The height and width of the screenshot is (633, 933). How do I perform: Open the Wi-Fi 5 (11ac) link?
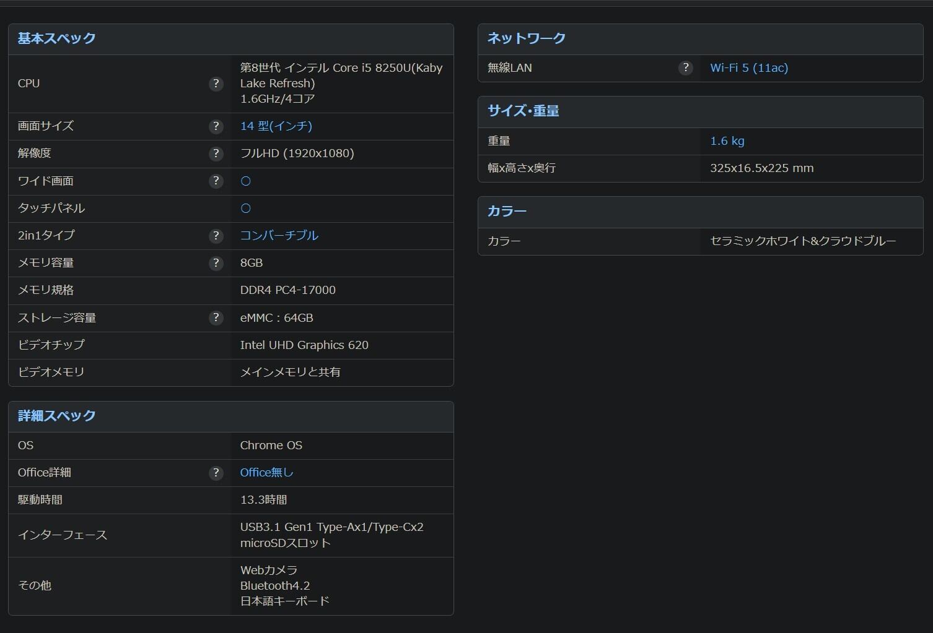748,68
